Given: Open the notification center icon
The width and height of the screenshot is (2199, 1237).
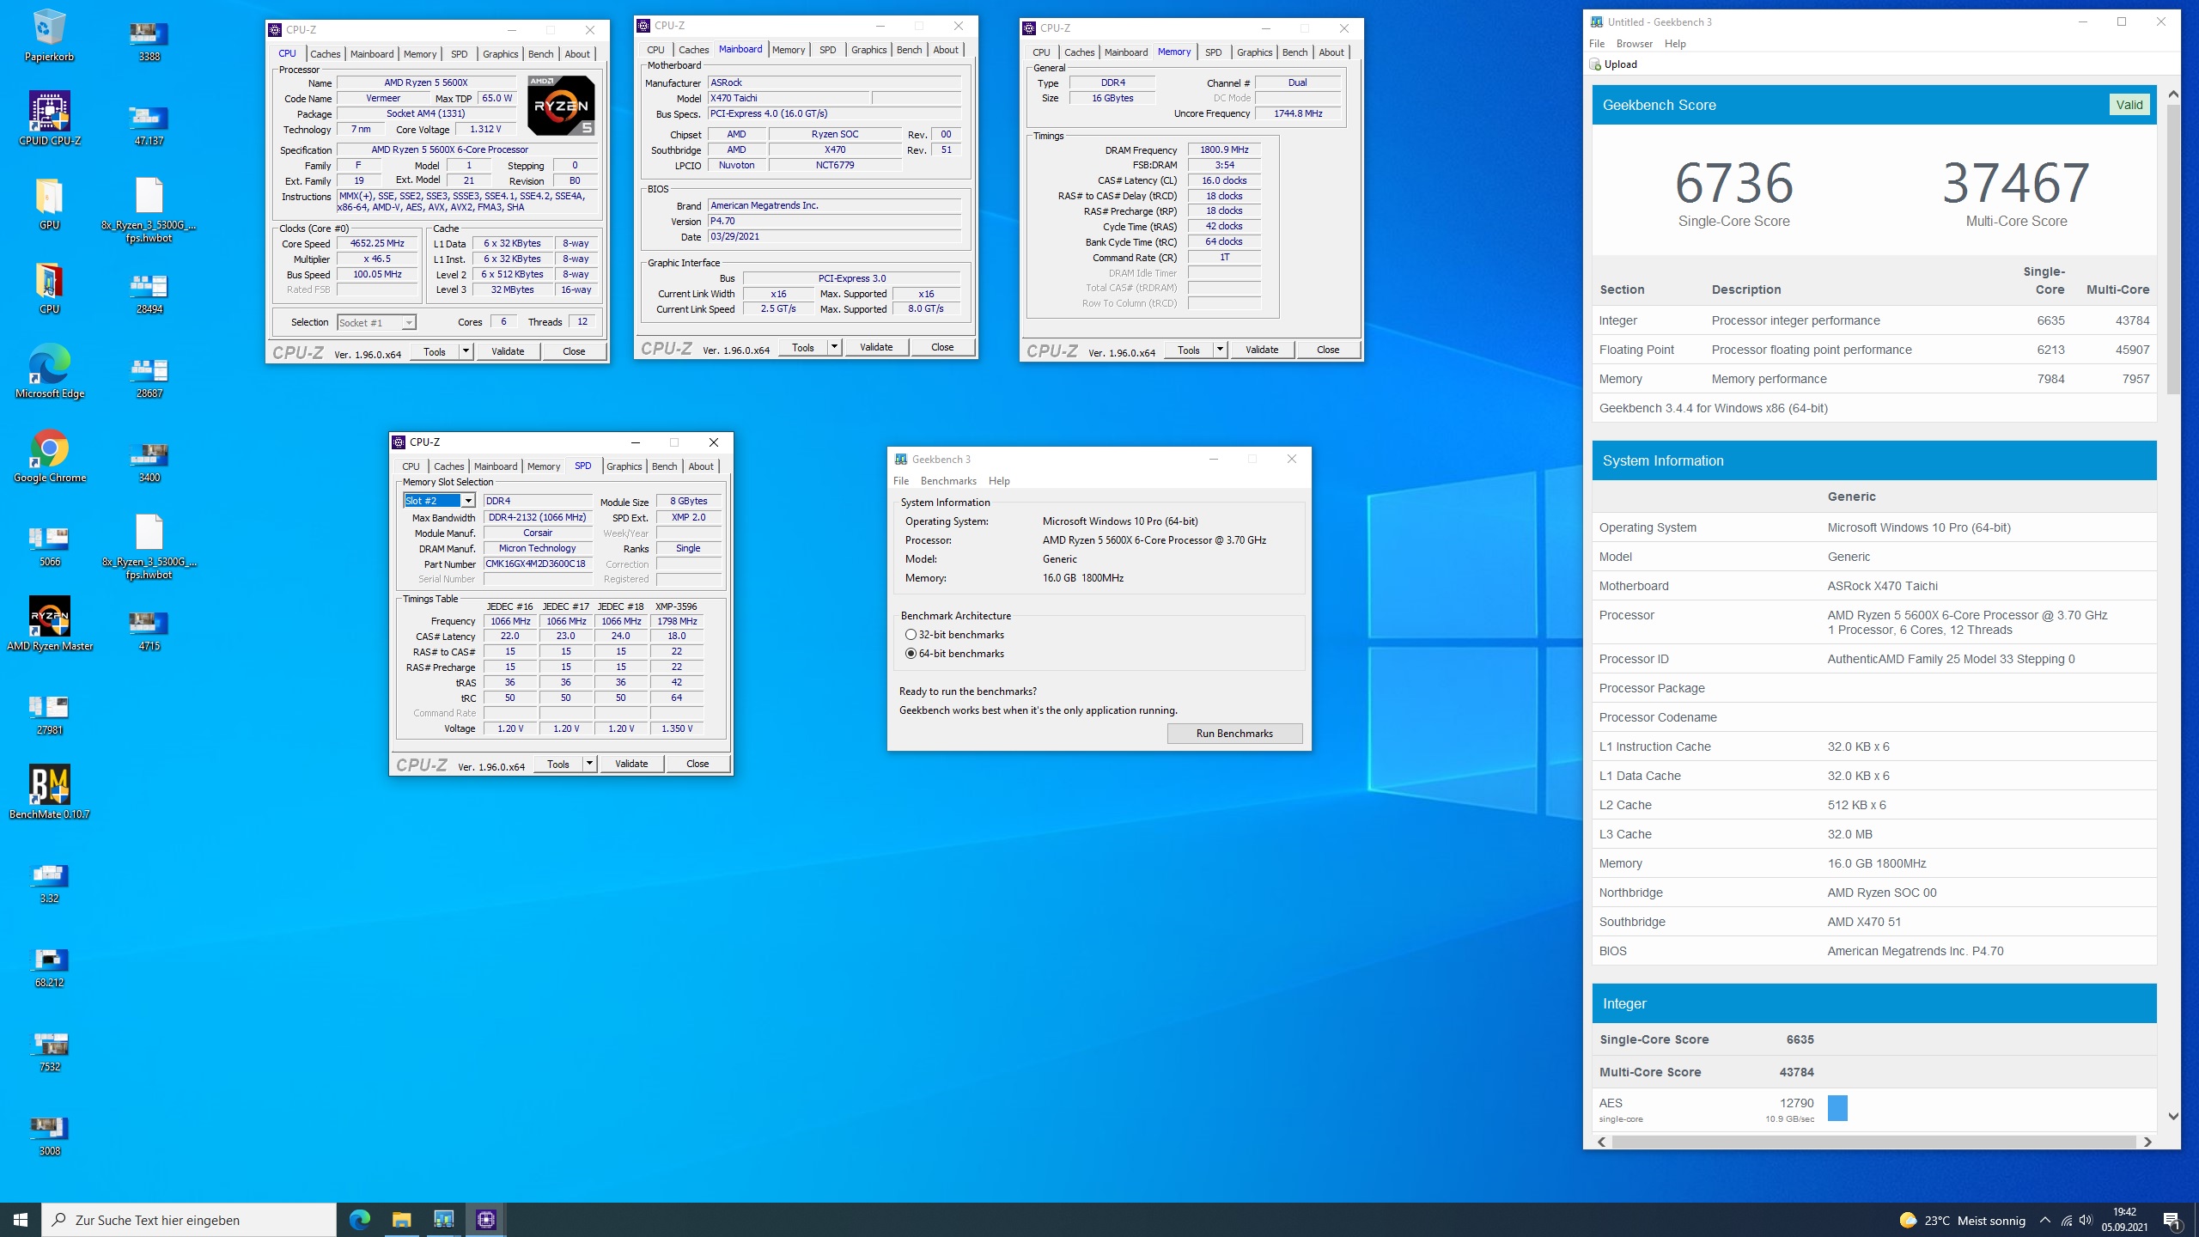Looking at the screenshot, I should point(2172,1220).
